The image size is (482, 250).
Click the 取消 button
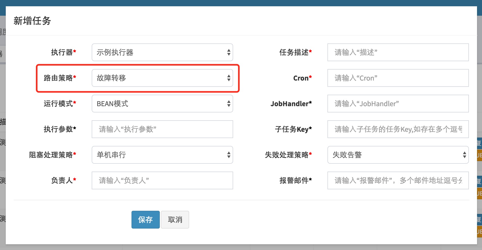[x=175, y=220]
